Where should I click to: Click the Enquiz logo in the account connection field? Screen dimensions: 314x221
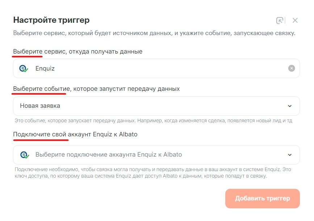coord(24,155)
